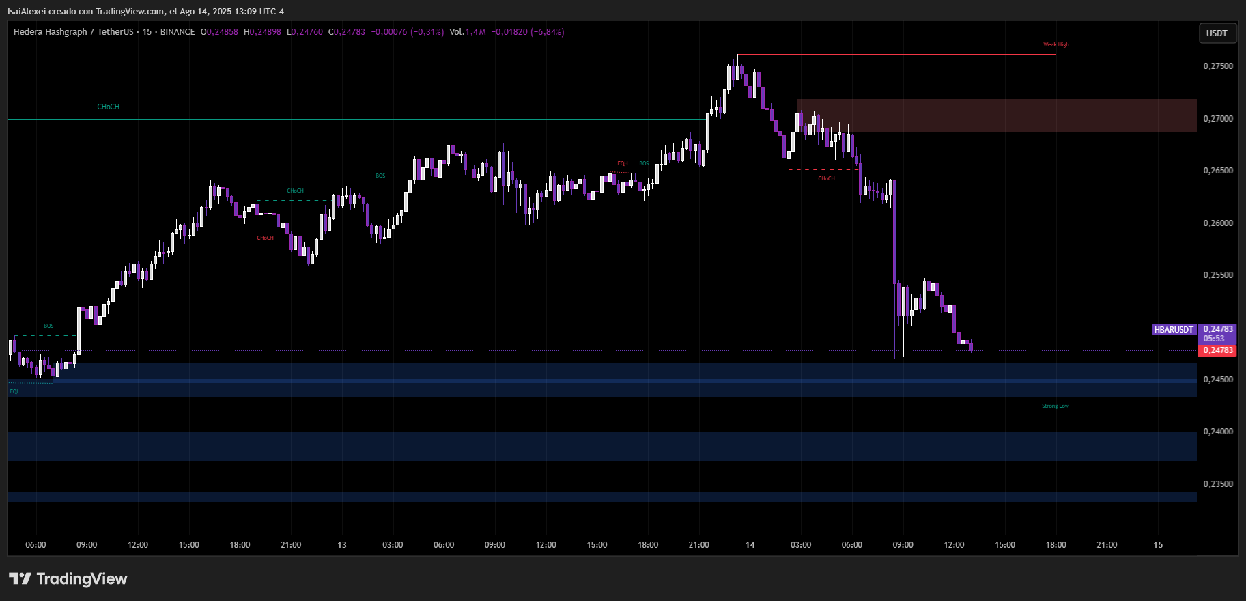The image size is (1246, 601).
Task: Select the Weak High label
Action: tap(1056, 45)
